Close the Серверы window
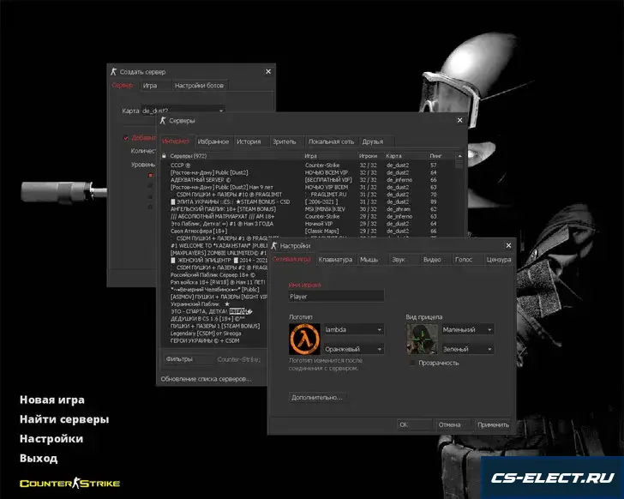 pos(459,120)
